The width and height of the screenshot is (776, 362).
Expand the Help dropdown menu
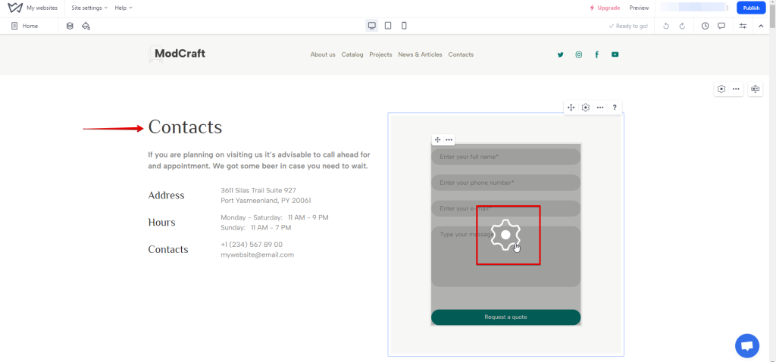(x=124, y=8)
